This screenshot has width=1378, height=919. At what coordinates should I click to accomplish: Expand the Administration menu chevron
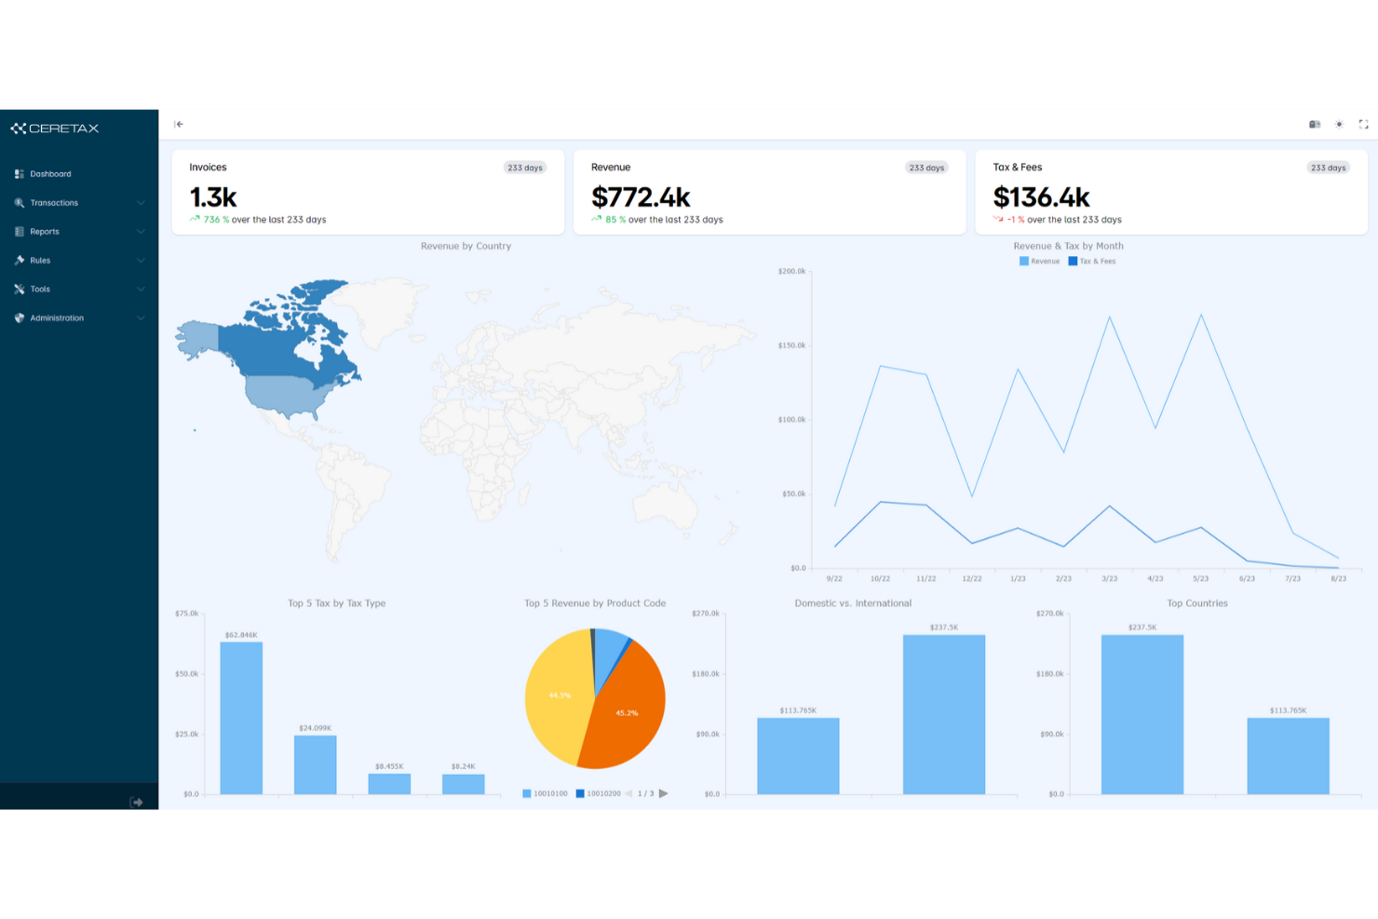[x=141, y=318]
